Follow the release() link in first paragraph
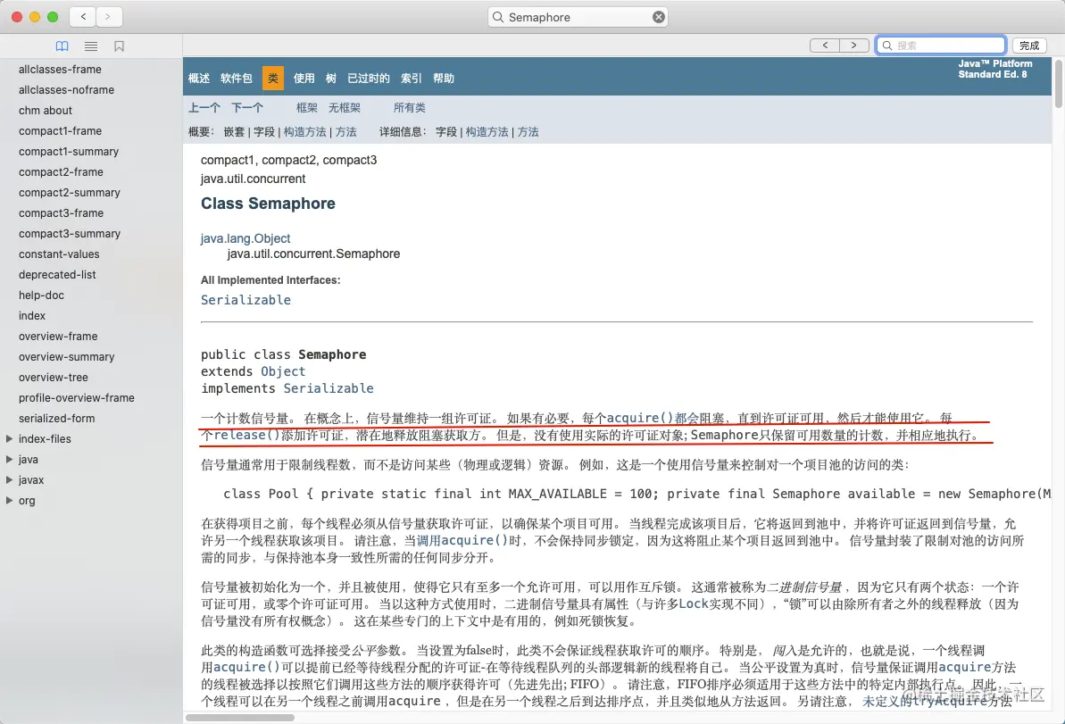Image resolution: width=1065 pixels, height=724 pixels. click(x=247, y=435)
